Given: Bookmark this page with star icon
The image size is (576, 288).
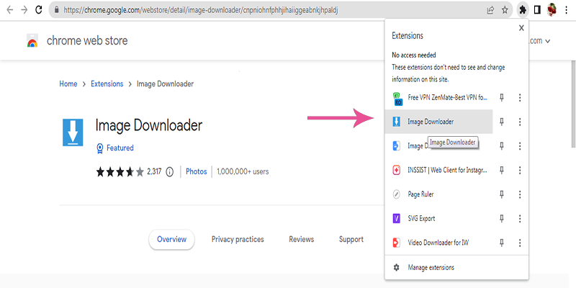Looking at the screenshot, I should click(x=505, y=10).
